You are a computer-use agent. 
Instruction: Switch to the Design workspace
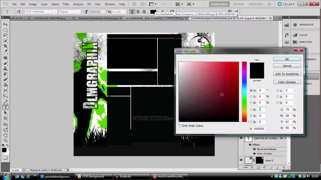238,4
